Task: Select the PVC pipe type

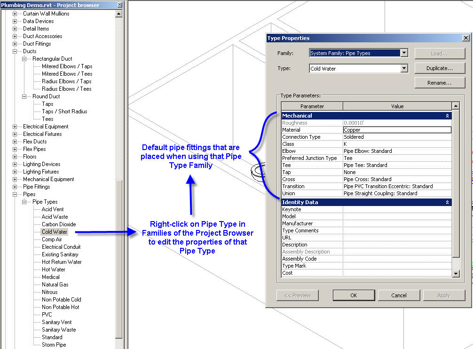Action: point(47,315)
